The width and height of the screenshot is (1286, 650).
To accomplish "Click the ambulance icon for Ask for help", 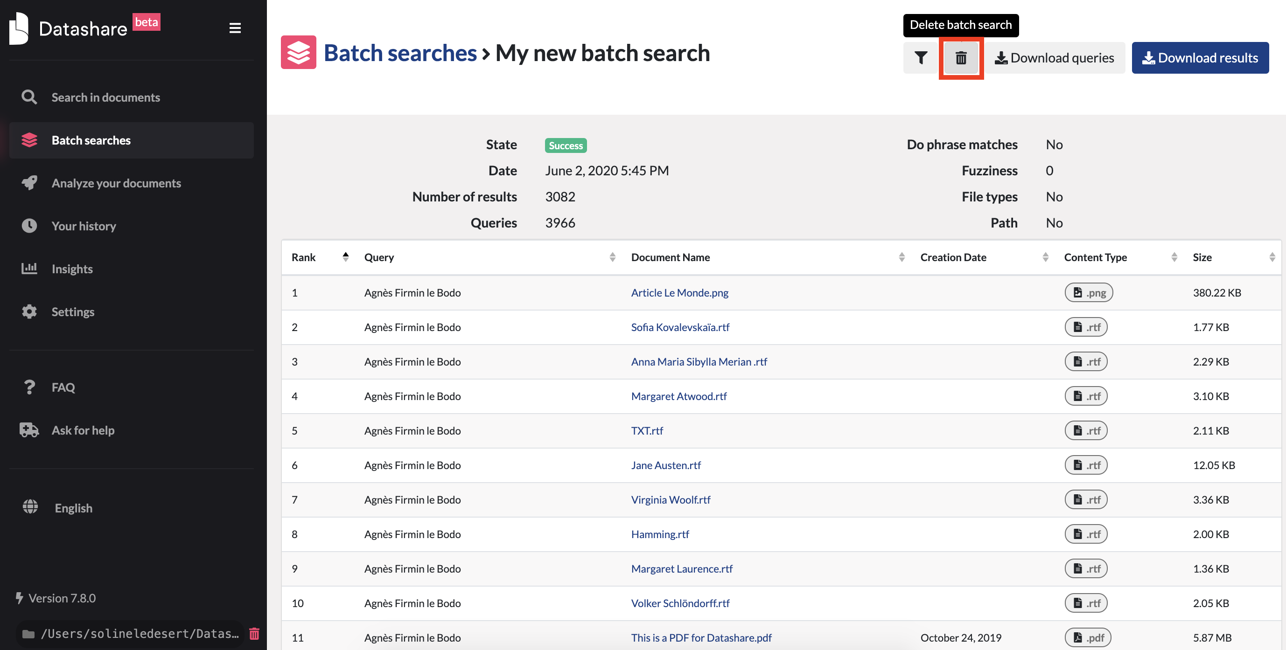I will [x=29, y=429].
